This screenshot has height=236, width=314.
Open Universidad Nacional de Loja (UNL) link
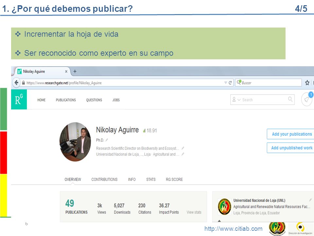[259, 200]
